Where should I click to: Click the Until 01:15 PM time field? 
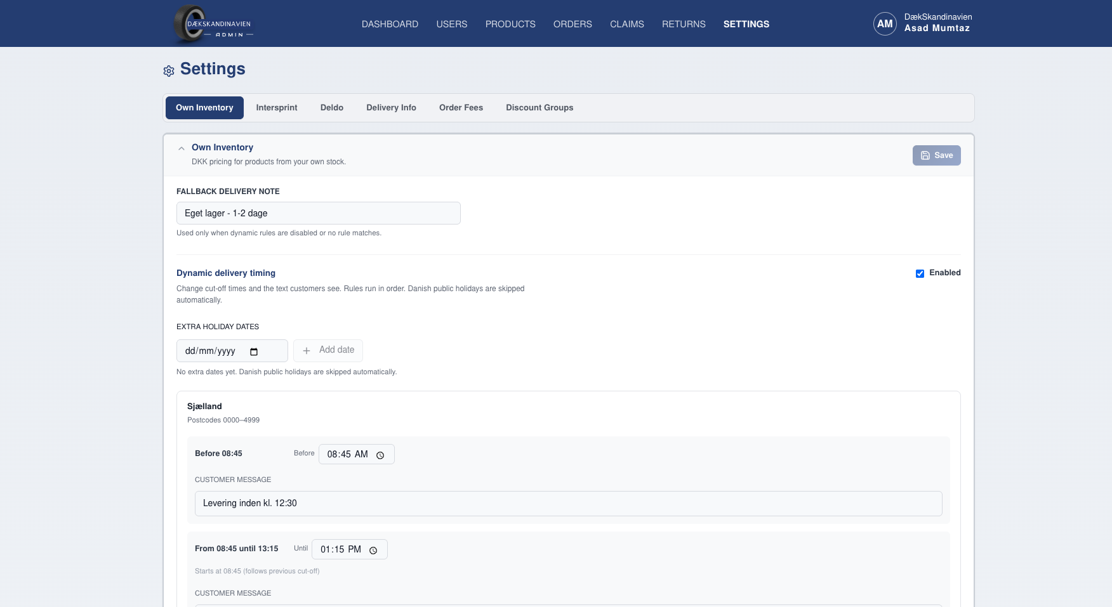pos(349,549)
